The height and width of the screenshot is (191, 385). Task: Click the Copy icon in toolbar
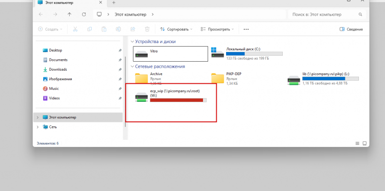point(90,29)
